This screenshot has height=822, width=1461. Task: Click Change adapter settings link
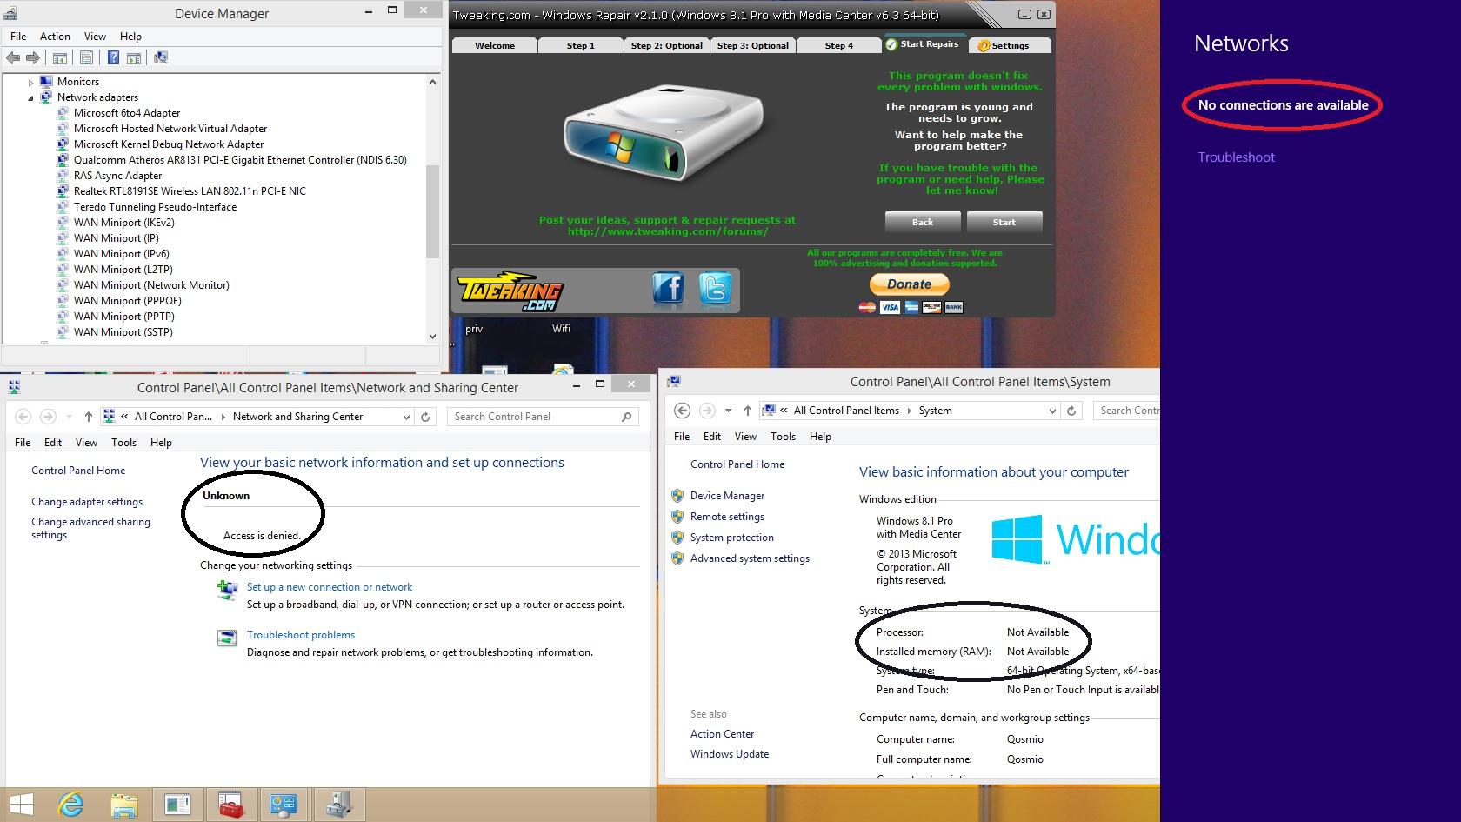pos(87,502)
